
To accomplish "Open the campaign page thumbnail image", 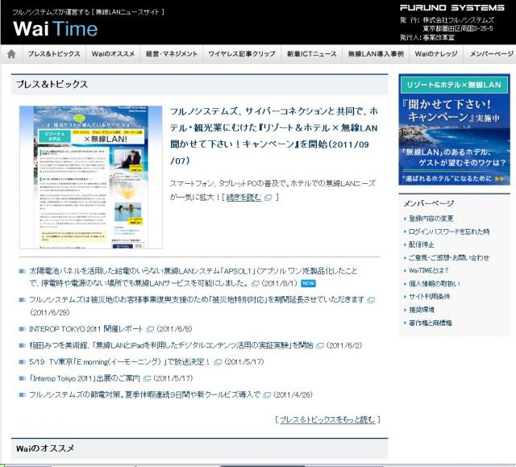I will click(x=91, y=177).
